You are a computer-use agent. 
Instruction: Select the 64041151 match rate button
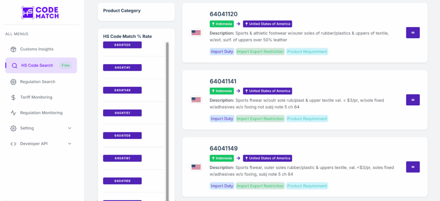tap(122, 113)
